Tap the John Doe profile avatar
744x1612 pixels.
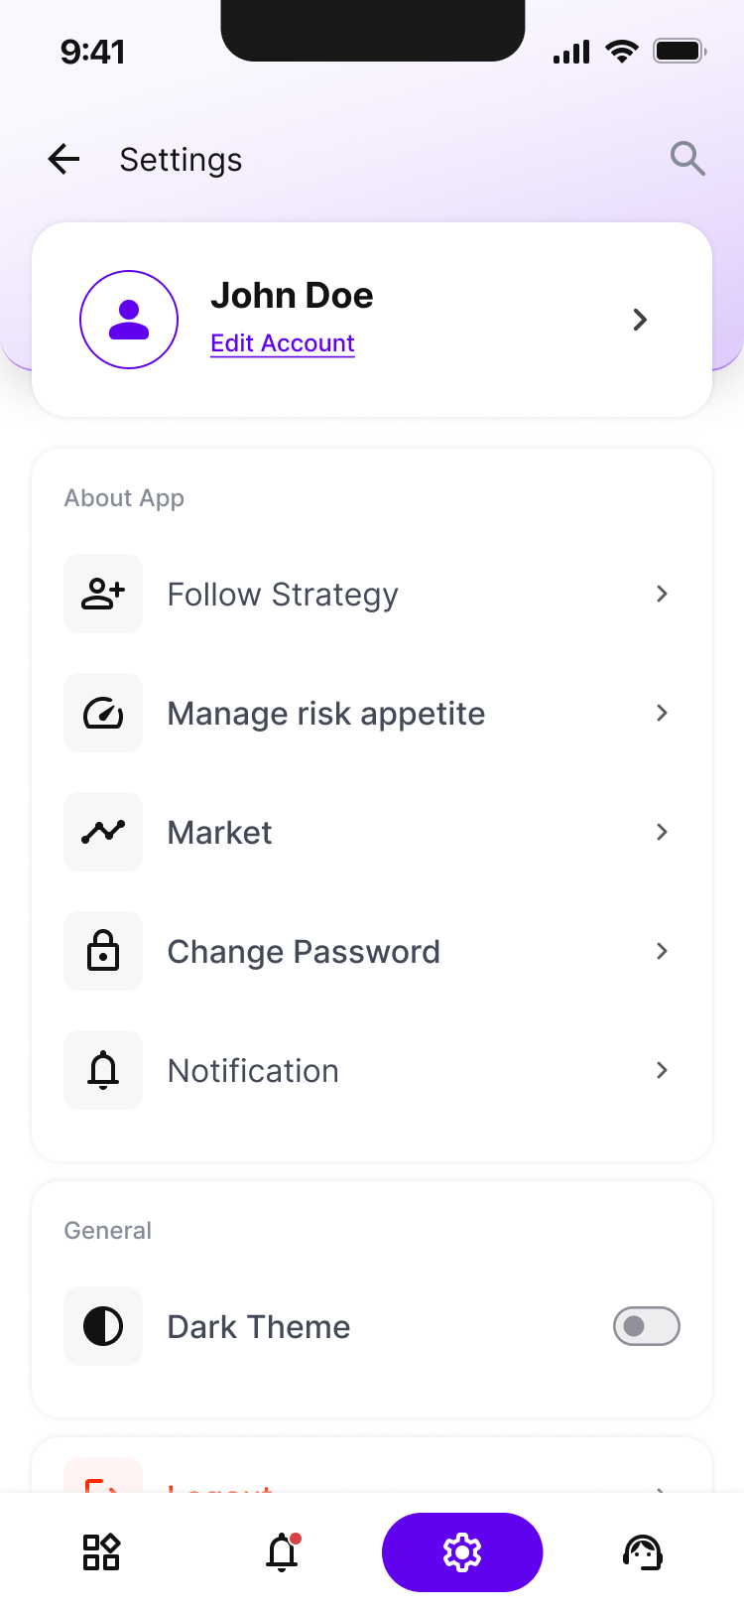pos(129,320)
